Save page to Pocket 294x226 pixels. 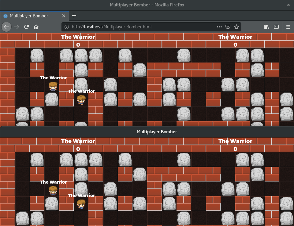tap(228, 27)
